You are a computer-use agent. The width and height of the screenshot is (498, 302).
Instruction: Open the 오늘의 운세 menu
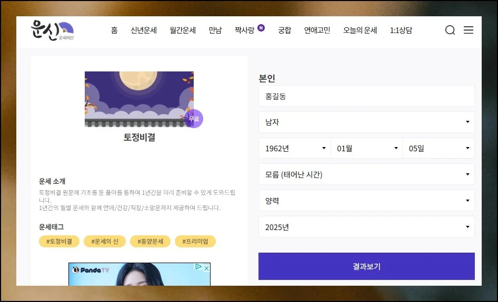click(x=360, y=30)
